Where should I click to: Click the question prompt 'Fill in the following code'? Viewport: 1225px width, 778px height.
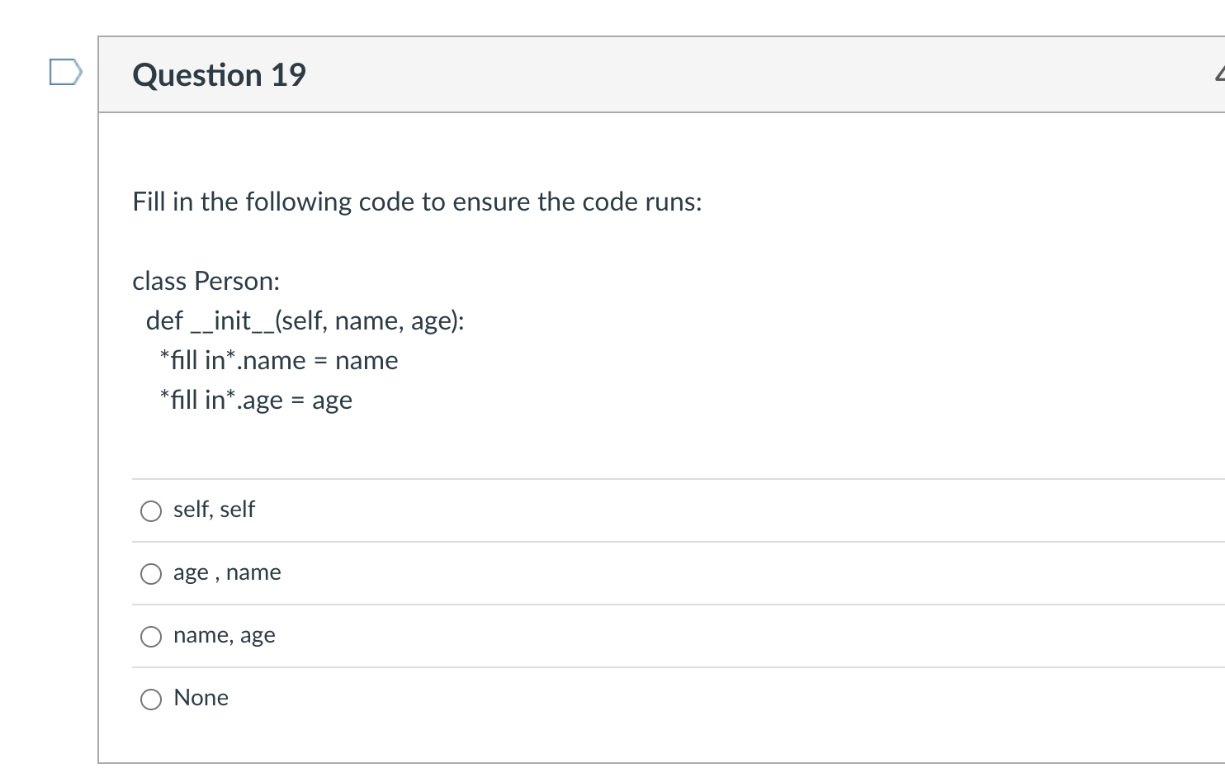[x=417, y=202]
